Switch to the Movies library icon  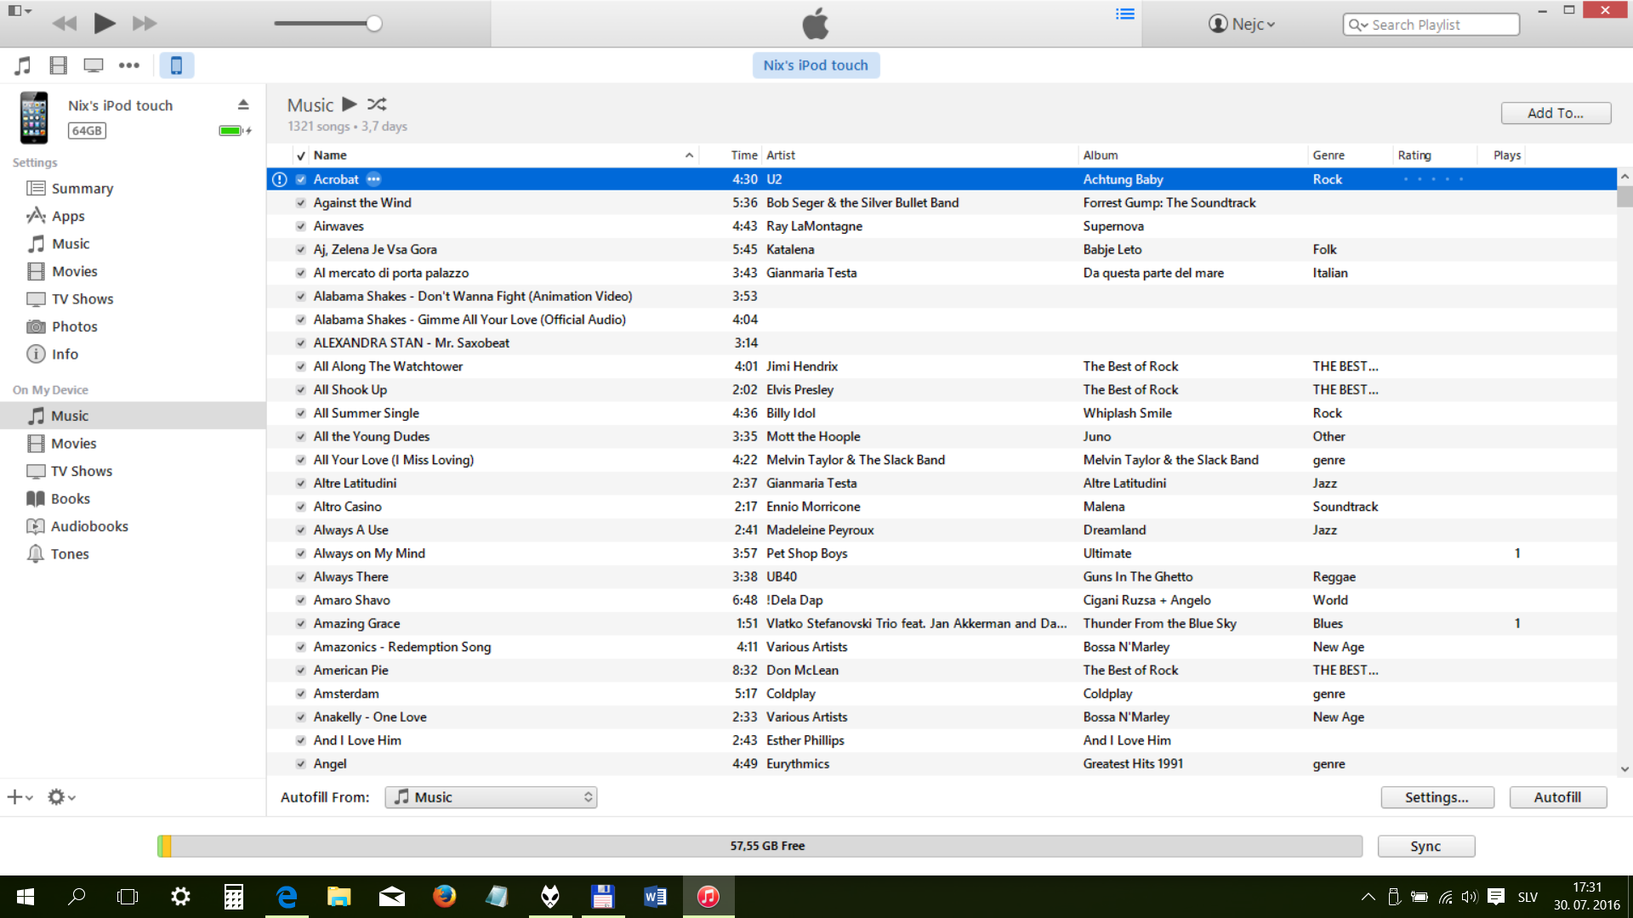[x=58, y=65]
